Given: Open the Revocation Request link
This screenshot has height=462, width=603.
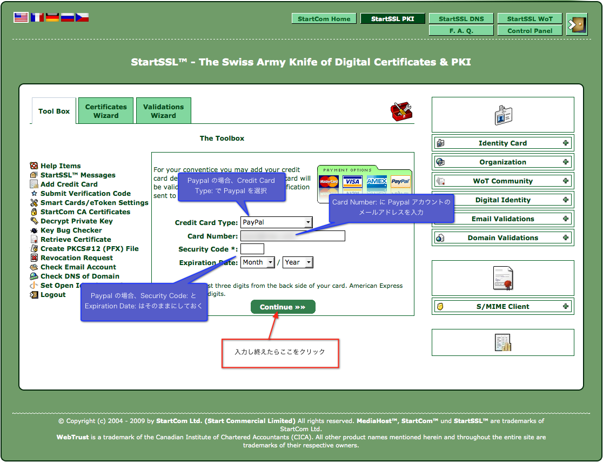Looking at the screenshot, I should click(x=77, y=258).
